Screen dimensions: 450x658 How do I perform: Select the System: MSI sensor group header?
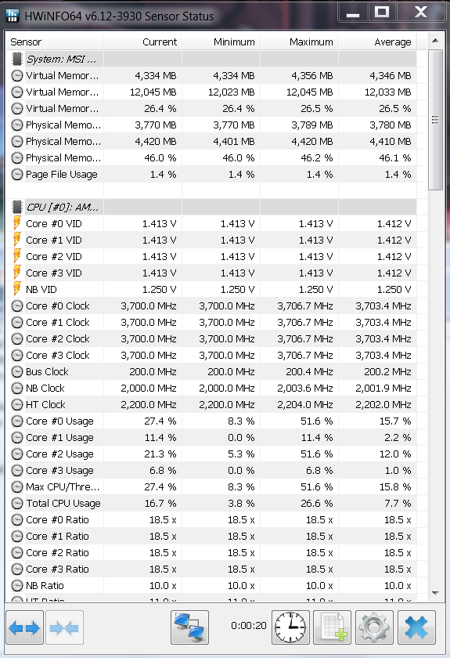(x=211, y=60)
